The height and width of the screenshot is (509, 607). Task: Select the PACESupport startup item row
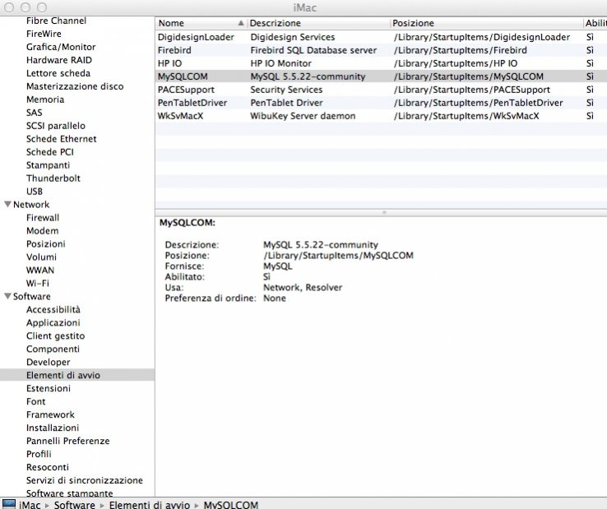381,90
